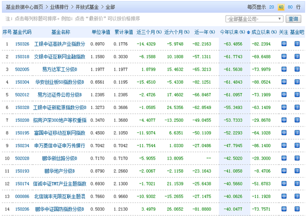Open fund forum icon for 150234

tap(297, 145)
